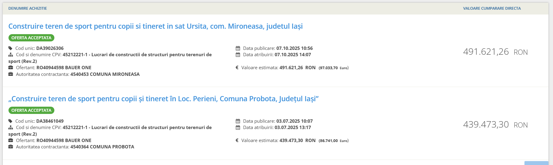Click calendar icon for award date 03.07.2025 13:17
553x165 pixels.
click(238, 128)
